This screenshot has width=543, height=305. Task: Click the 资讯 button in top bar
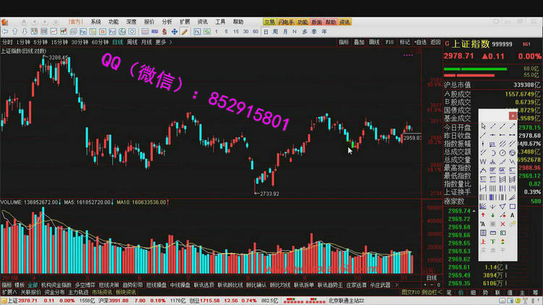click(x=345, y=22)
